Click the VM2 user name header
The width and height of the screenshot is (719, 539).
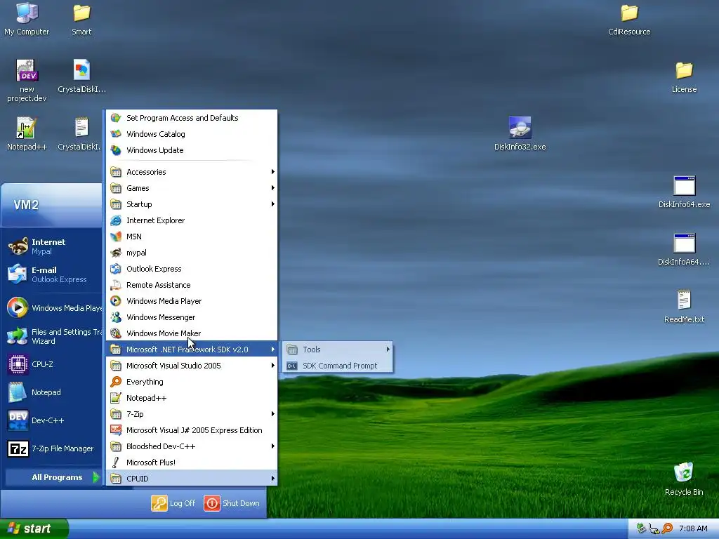pos(26,205)
